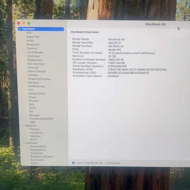Click Hardware in the bottom path bar
This screenshot has width=190, height=190.
click(x=113, y=163)
